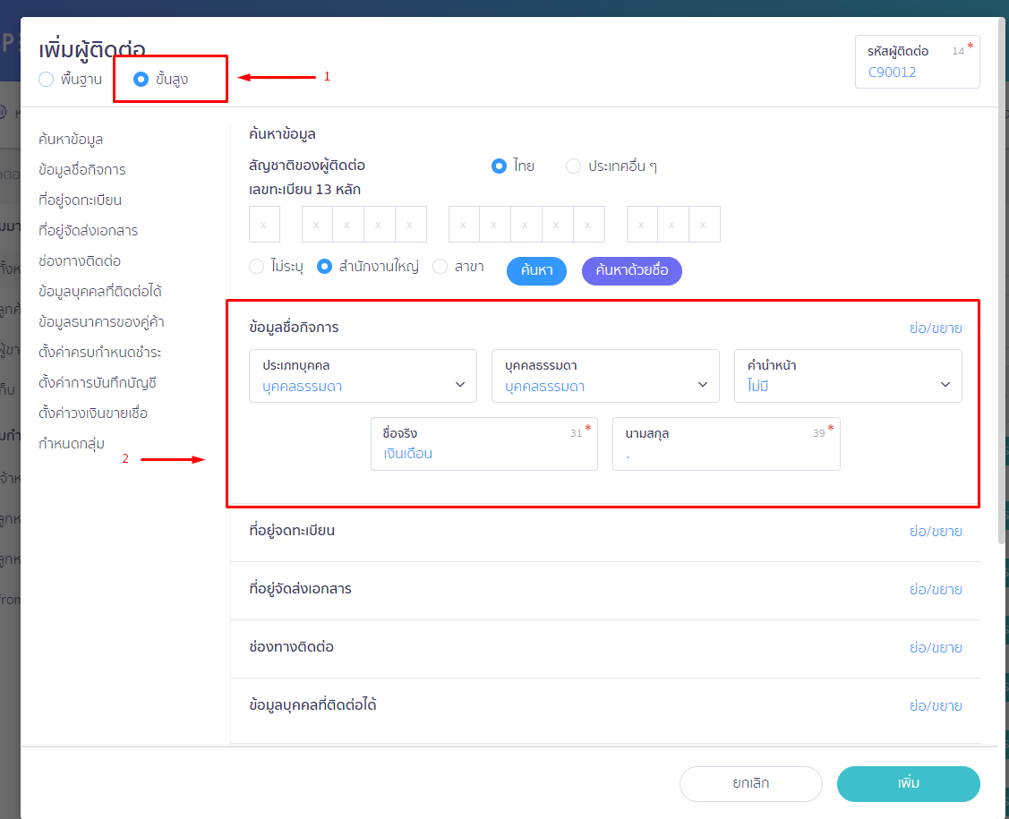The image size is (1009, 819).
Task: Open the บุคคลธรรมดา subtype dropdown
Action: click(605, 376)
